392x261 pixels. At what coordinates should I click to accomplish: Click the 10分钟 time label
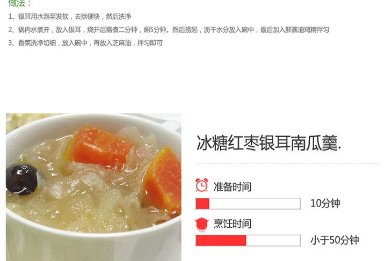tap(325, 204)
